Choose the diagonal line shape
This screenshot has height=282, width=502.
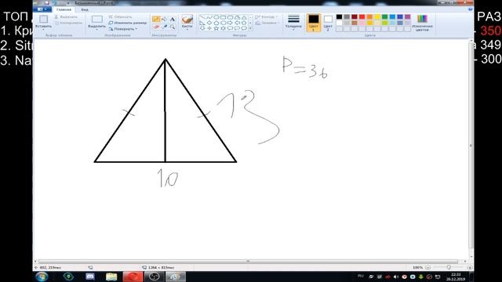point(202,17)
